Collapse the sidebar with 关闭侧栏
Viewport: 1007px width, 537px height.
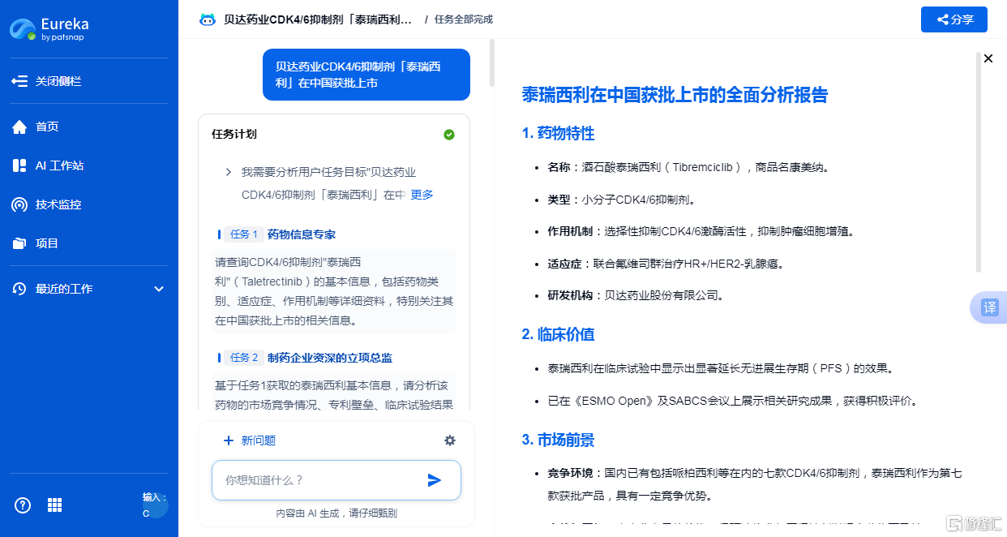pyautogui.click(x=46, y=81)
